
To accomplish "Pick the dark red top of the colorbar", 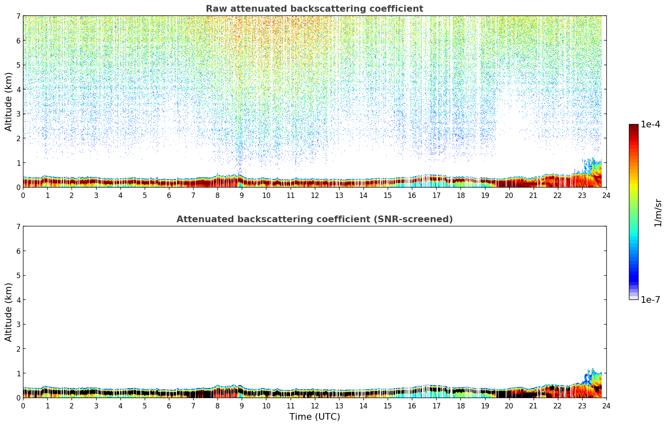I will coord(634,128).
